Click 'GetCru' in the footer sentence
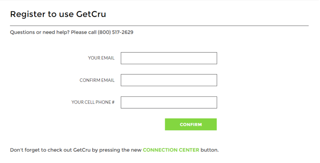The width and height of the screenshot is (320, 163). 82,150
